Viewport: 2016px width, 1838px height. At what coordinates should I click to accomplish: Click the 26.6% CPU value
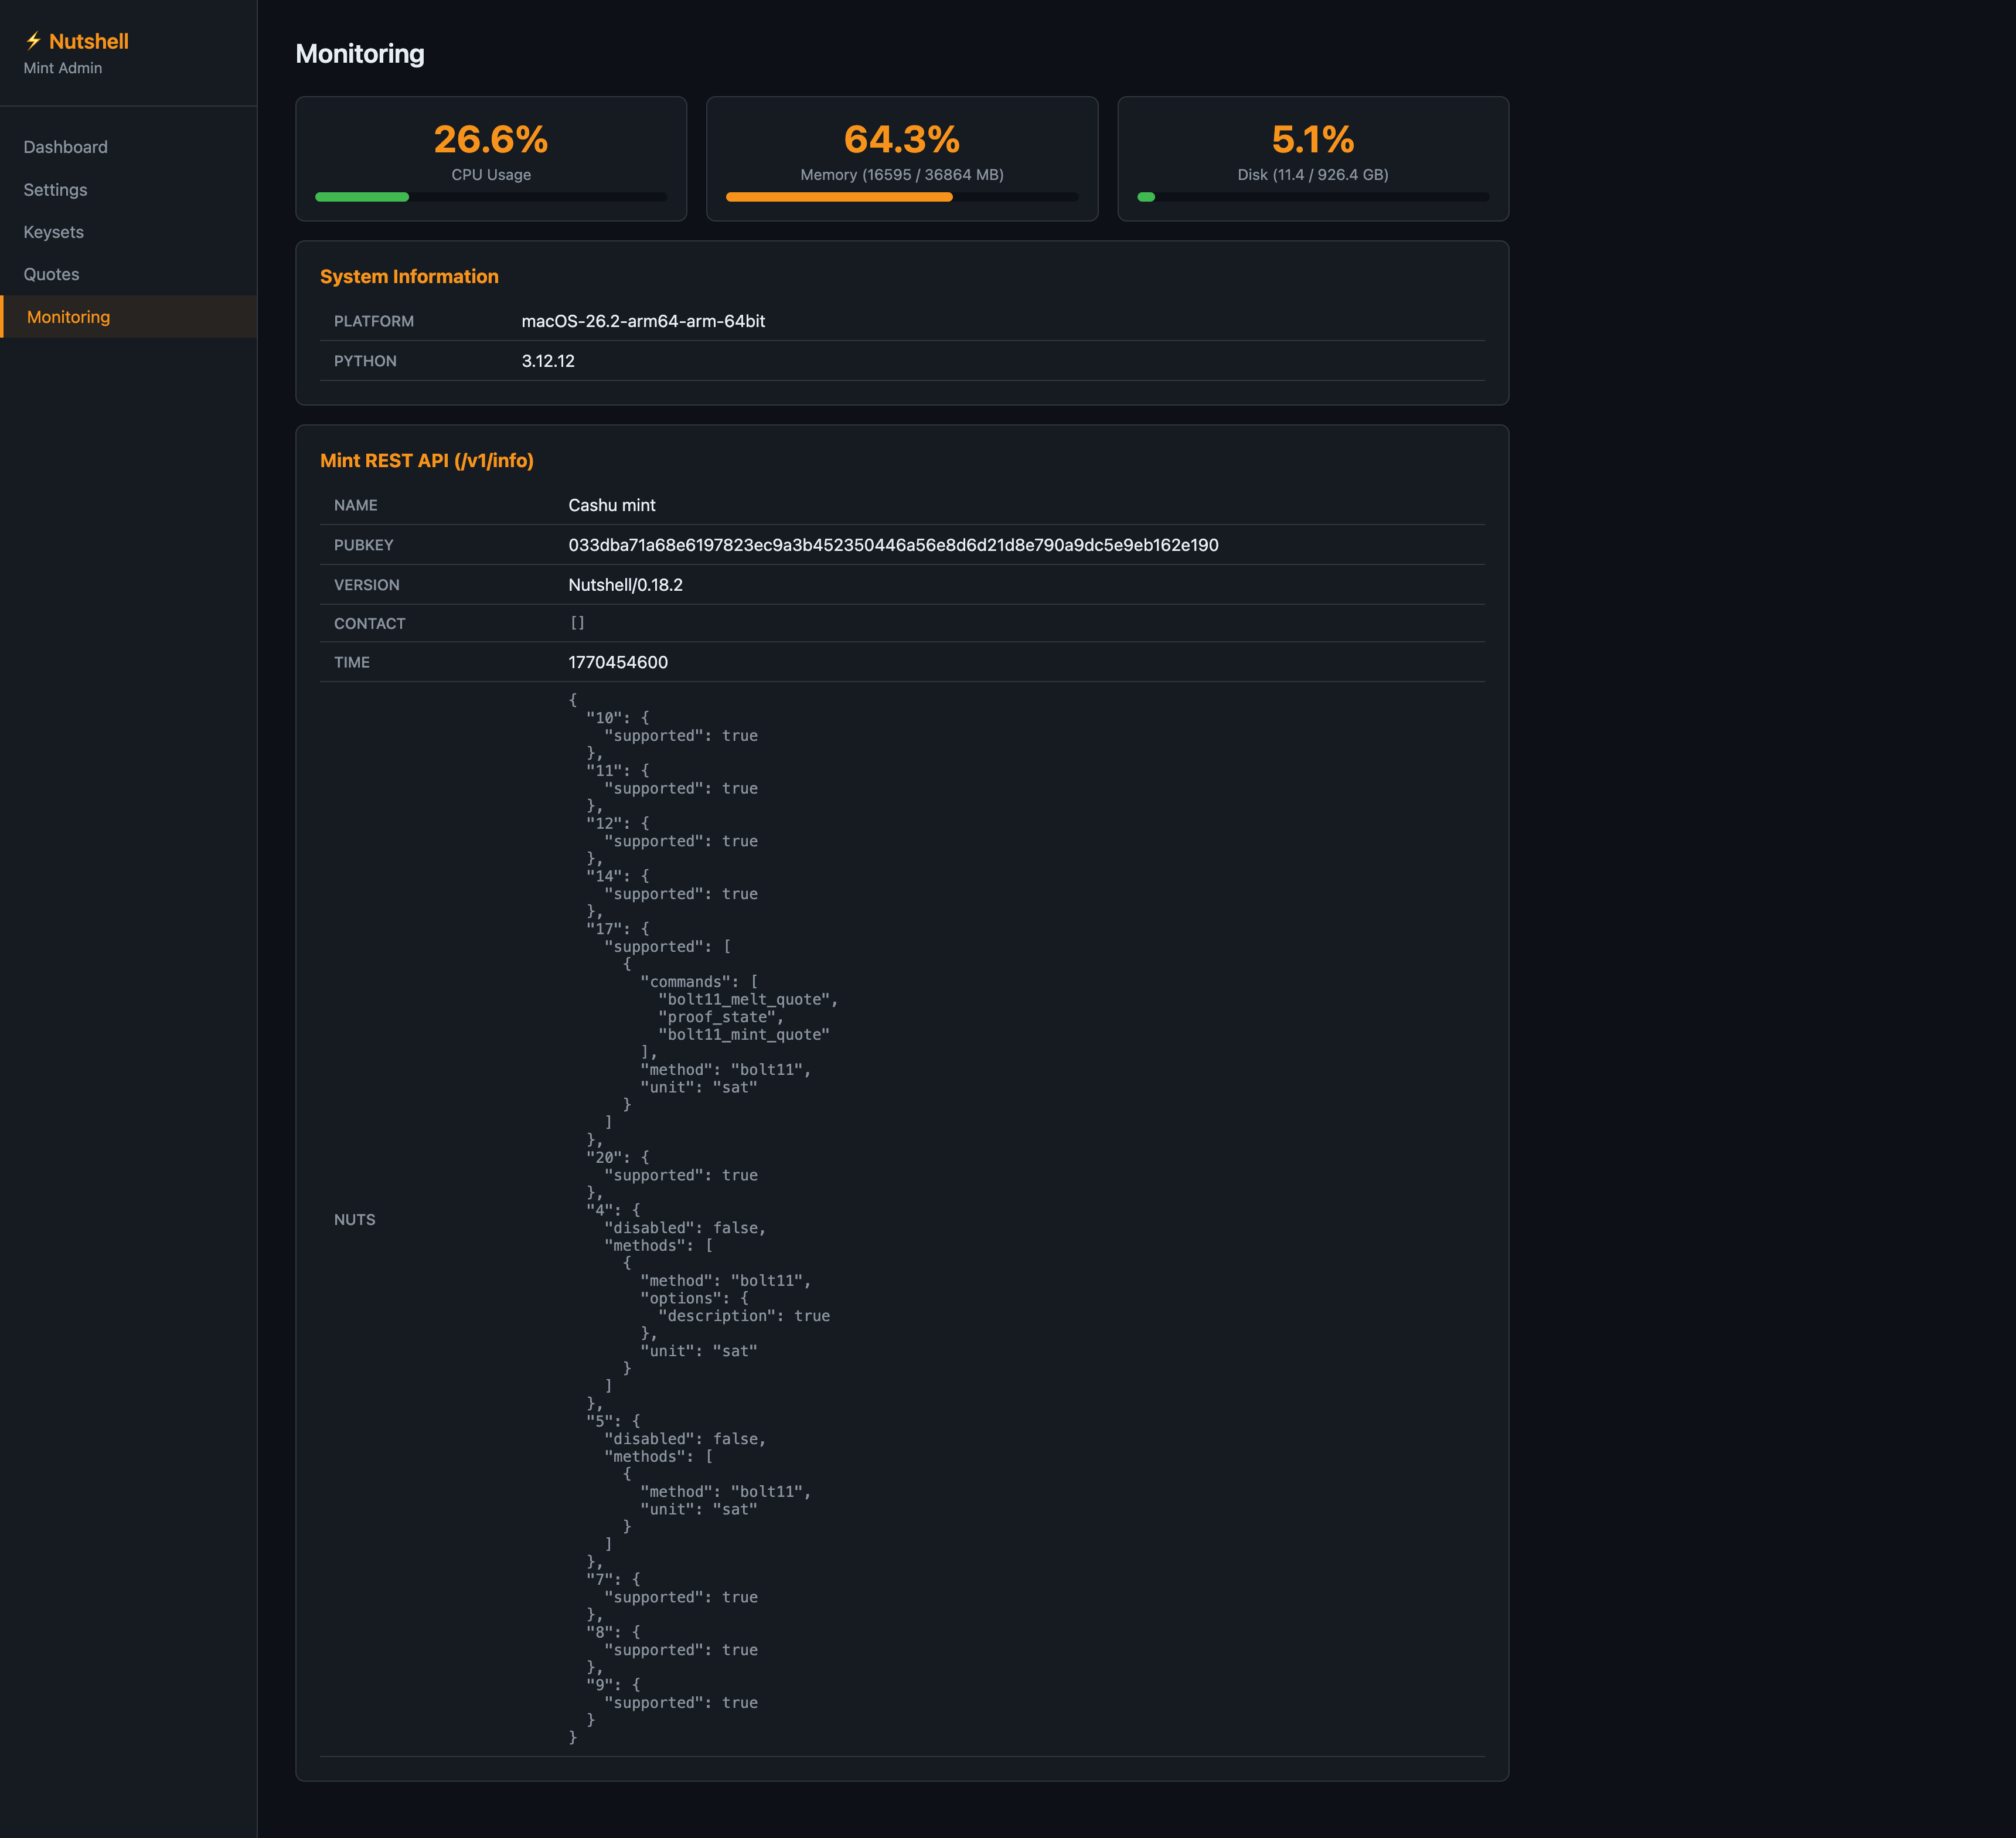click(490, 139)
